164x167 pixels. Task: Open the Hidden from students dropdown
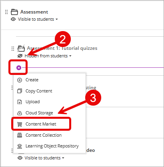pos(70,56)
